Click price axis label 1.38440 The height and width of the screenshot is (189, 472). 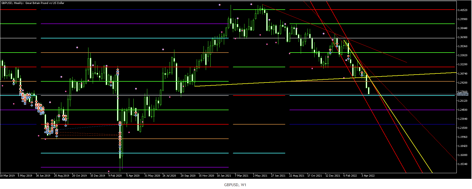(x=462, y=28)
